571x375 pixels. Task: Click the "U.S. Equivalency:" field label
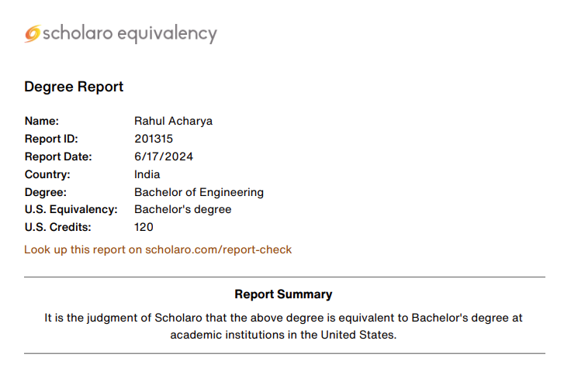71,209
